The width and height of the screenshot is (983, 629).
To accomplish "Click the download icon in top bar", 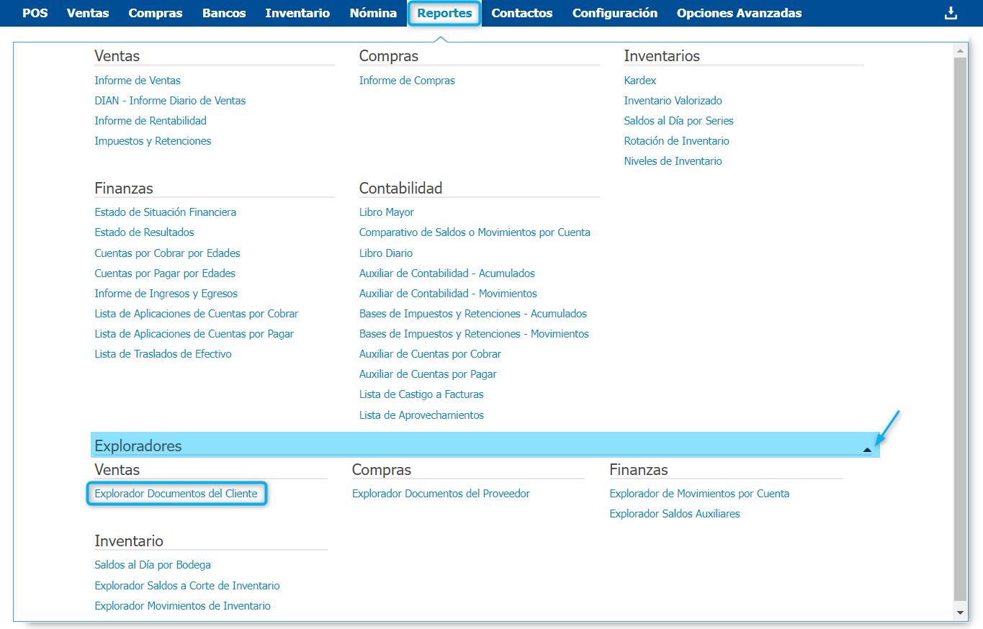I will 951,13.
